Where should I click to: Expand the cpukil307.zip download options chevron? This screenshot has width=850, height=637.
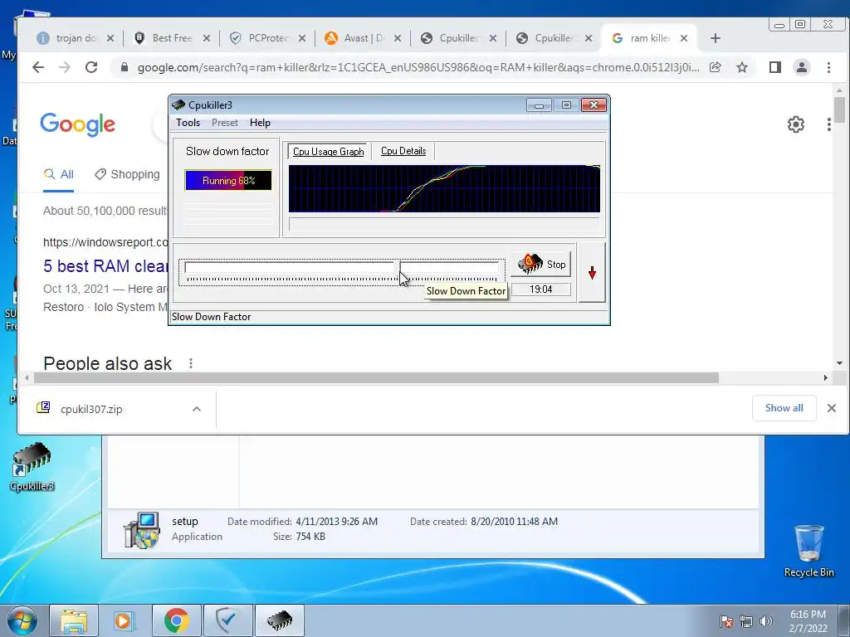tap(197, 409)
